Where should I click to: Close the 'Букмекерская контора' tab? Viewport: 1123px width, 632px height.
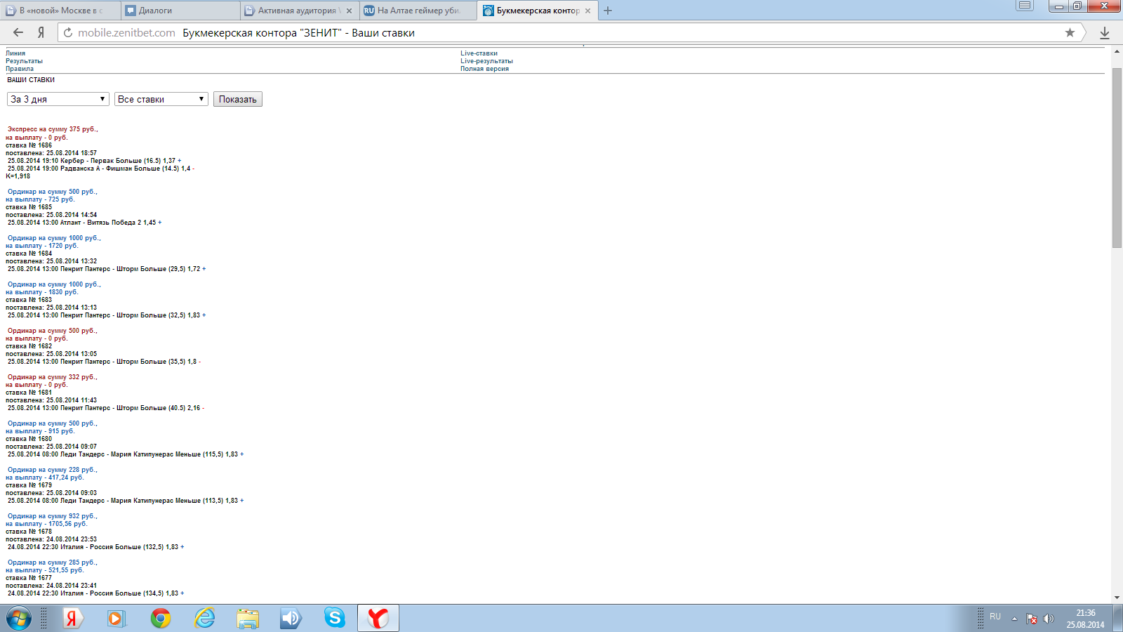pyautogui.click(x=588, y=11)
